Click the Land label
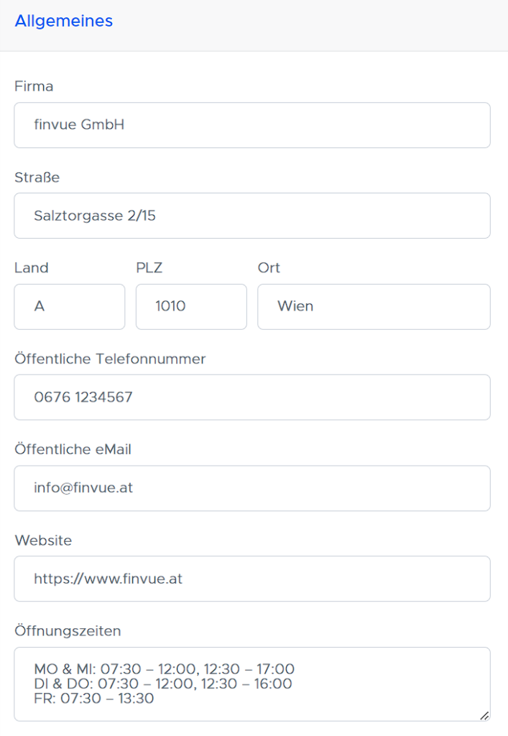Screen dimensions: 508x736 point(32,268)
